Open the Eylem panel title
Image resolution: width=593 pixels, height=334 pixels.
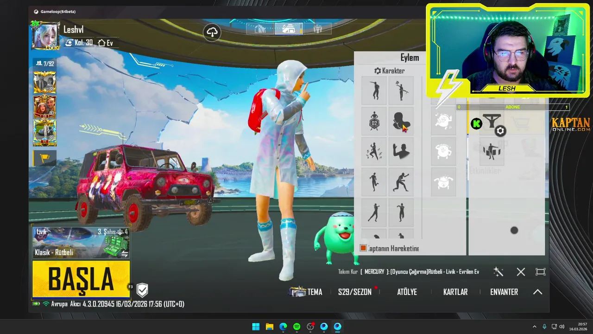(410, 58)
